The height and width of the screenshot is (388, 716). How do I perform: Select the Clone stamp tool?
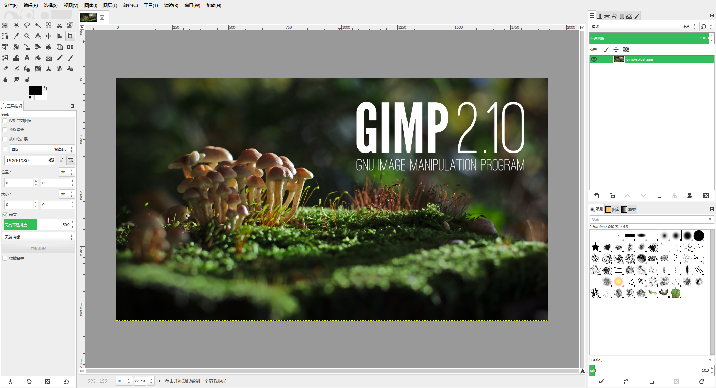point(49,69)
